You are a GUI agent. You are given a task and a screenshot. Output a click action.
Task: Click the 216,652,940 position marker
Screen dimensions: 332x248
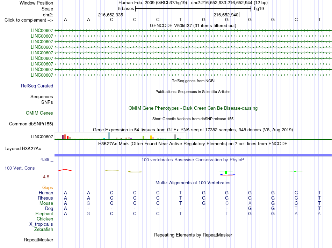coord(226,15)
